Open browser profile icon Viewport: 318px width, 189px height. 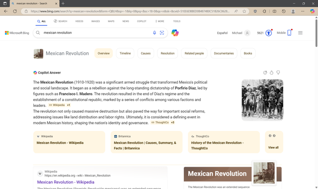293,11
